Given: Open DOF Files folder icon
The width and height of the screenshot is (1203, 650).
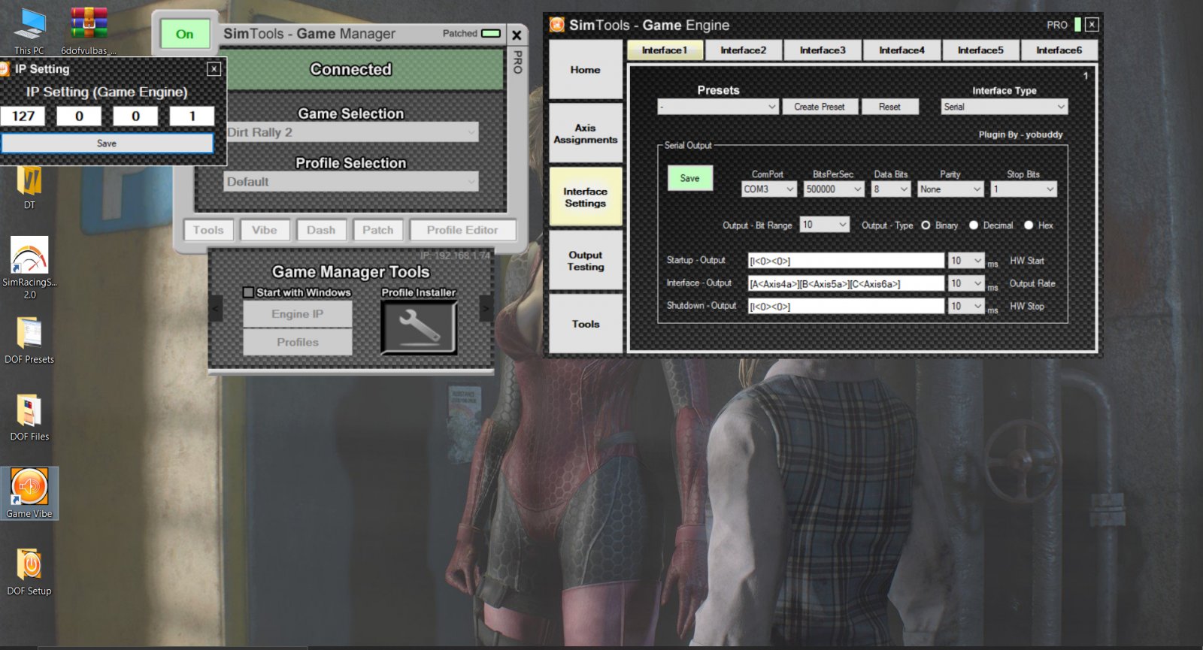Looking at the screenshot, I should tap(29, 417).
